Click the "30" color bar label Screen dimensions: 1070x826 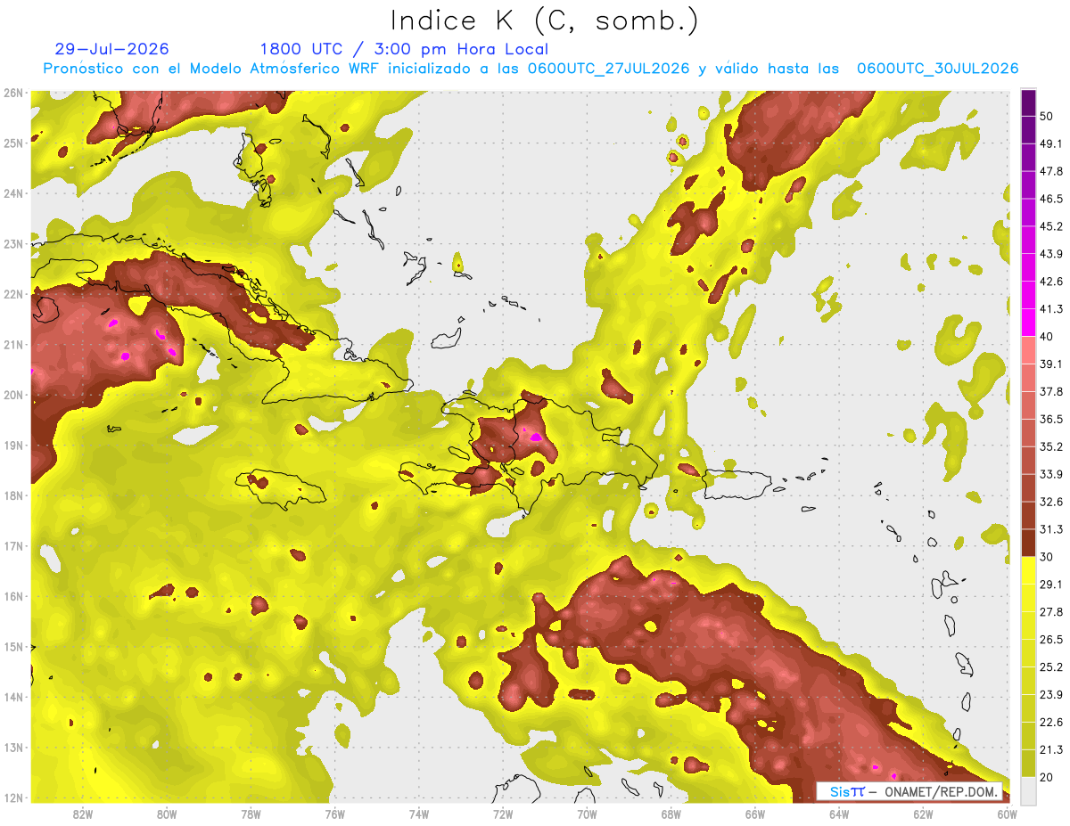tap(1048, 557)
